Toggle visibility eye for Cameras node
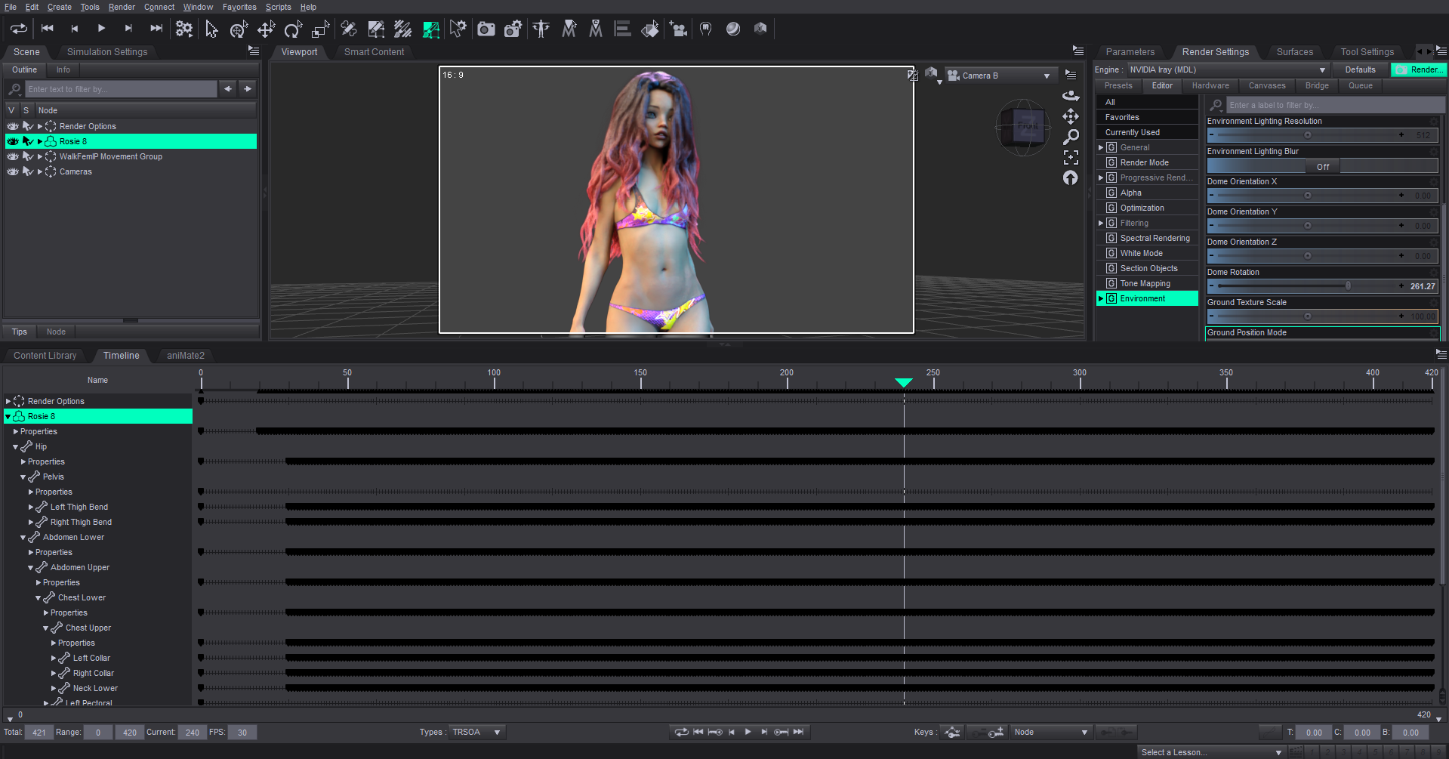1449x759 pixels. (13, 171)
